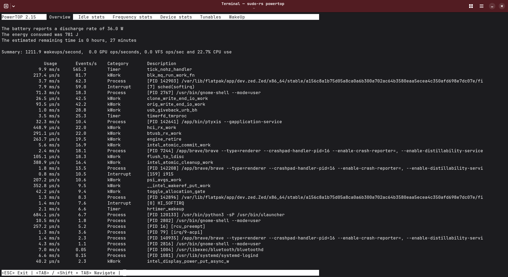Select the orig_write_end_io_work row
This screenshot has width=508, height=277.
[121, 104]
